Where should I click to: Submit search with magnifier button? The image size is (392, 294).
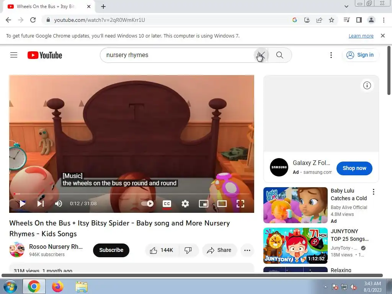coord(280,55)
